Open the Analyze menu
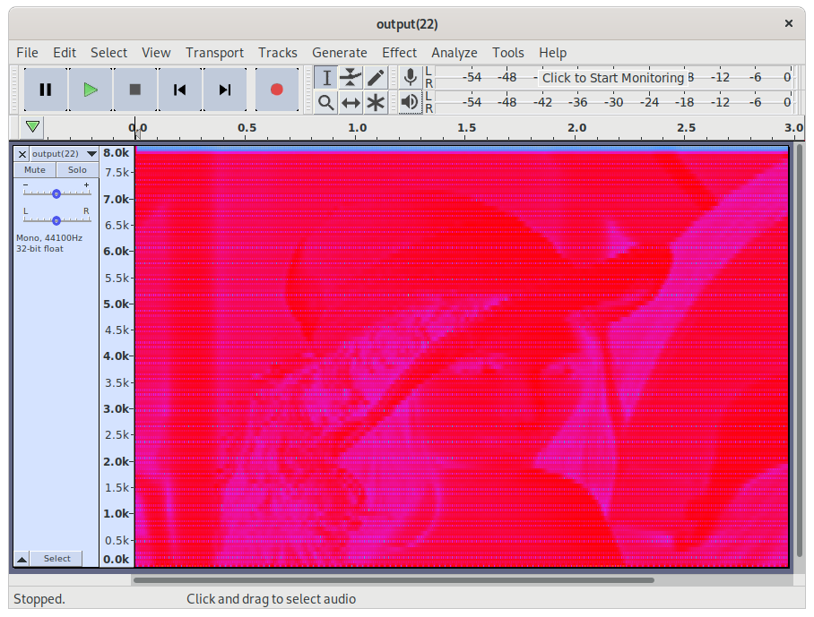Screen dimensions: 814x617 (x=455, y=53)
